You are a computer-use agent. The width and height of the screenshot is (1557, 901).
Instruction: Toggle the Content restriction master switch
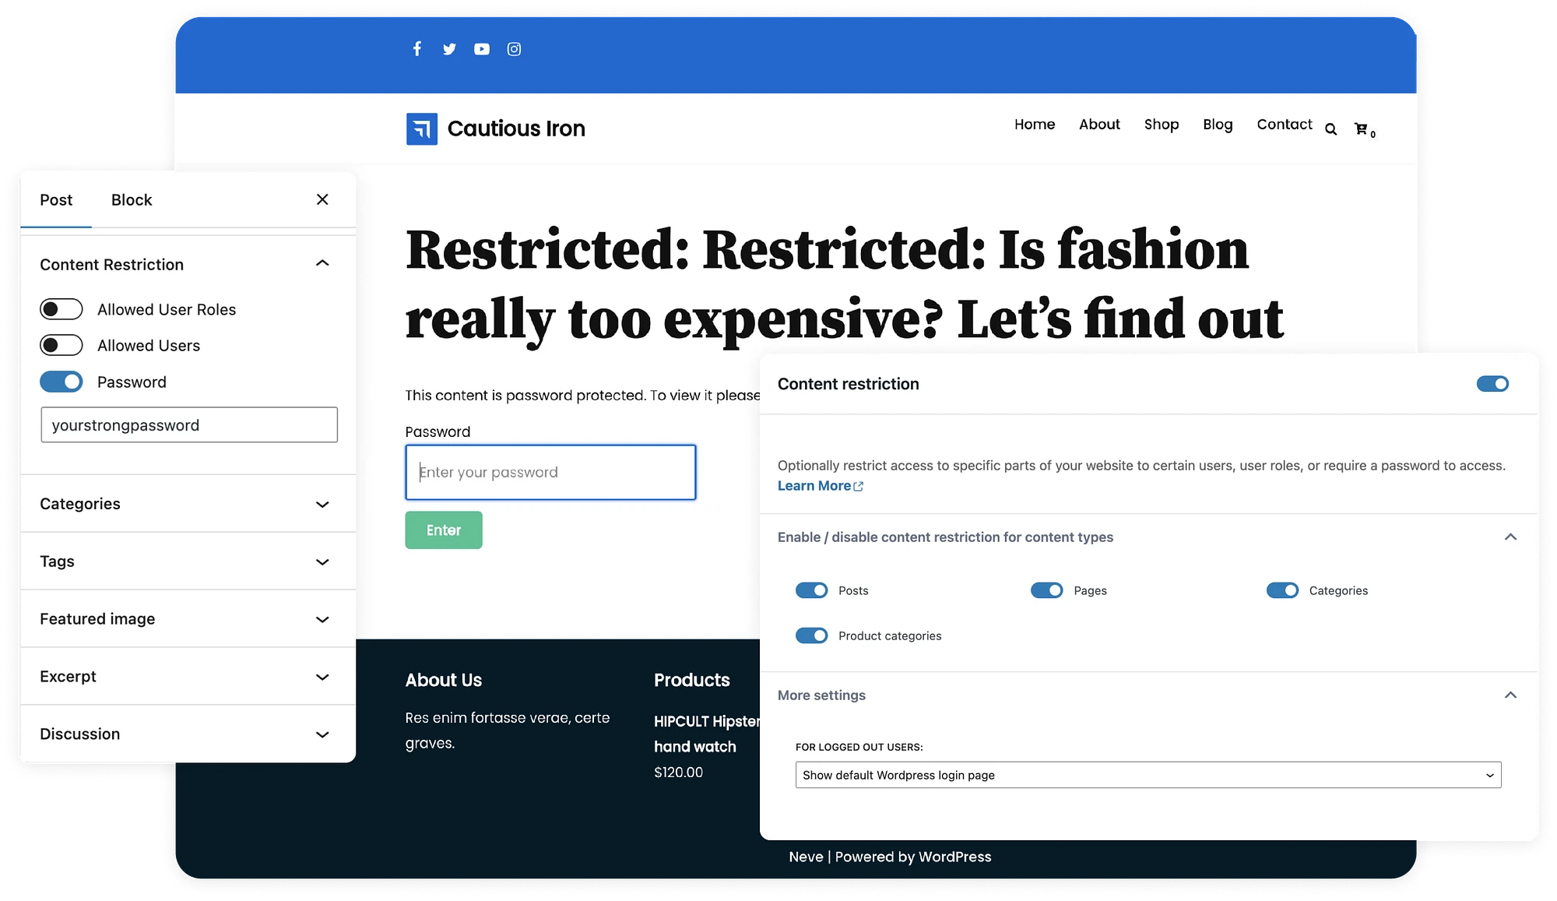click(1492, 383)
